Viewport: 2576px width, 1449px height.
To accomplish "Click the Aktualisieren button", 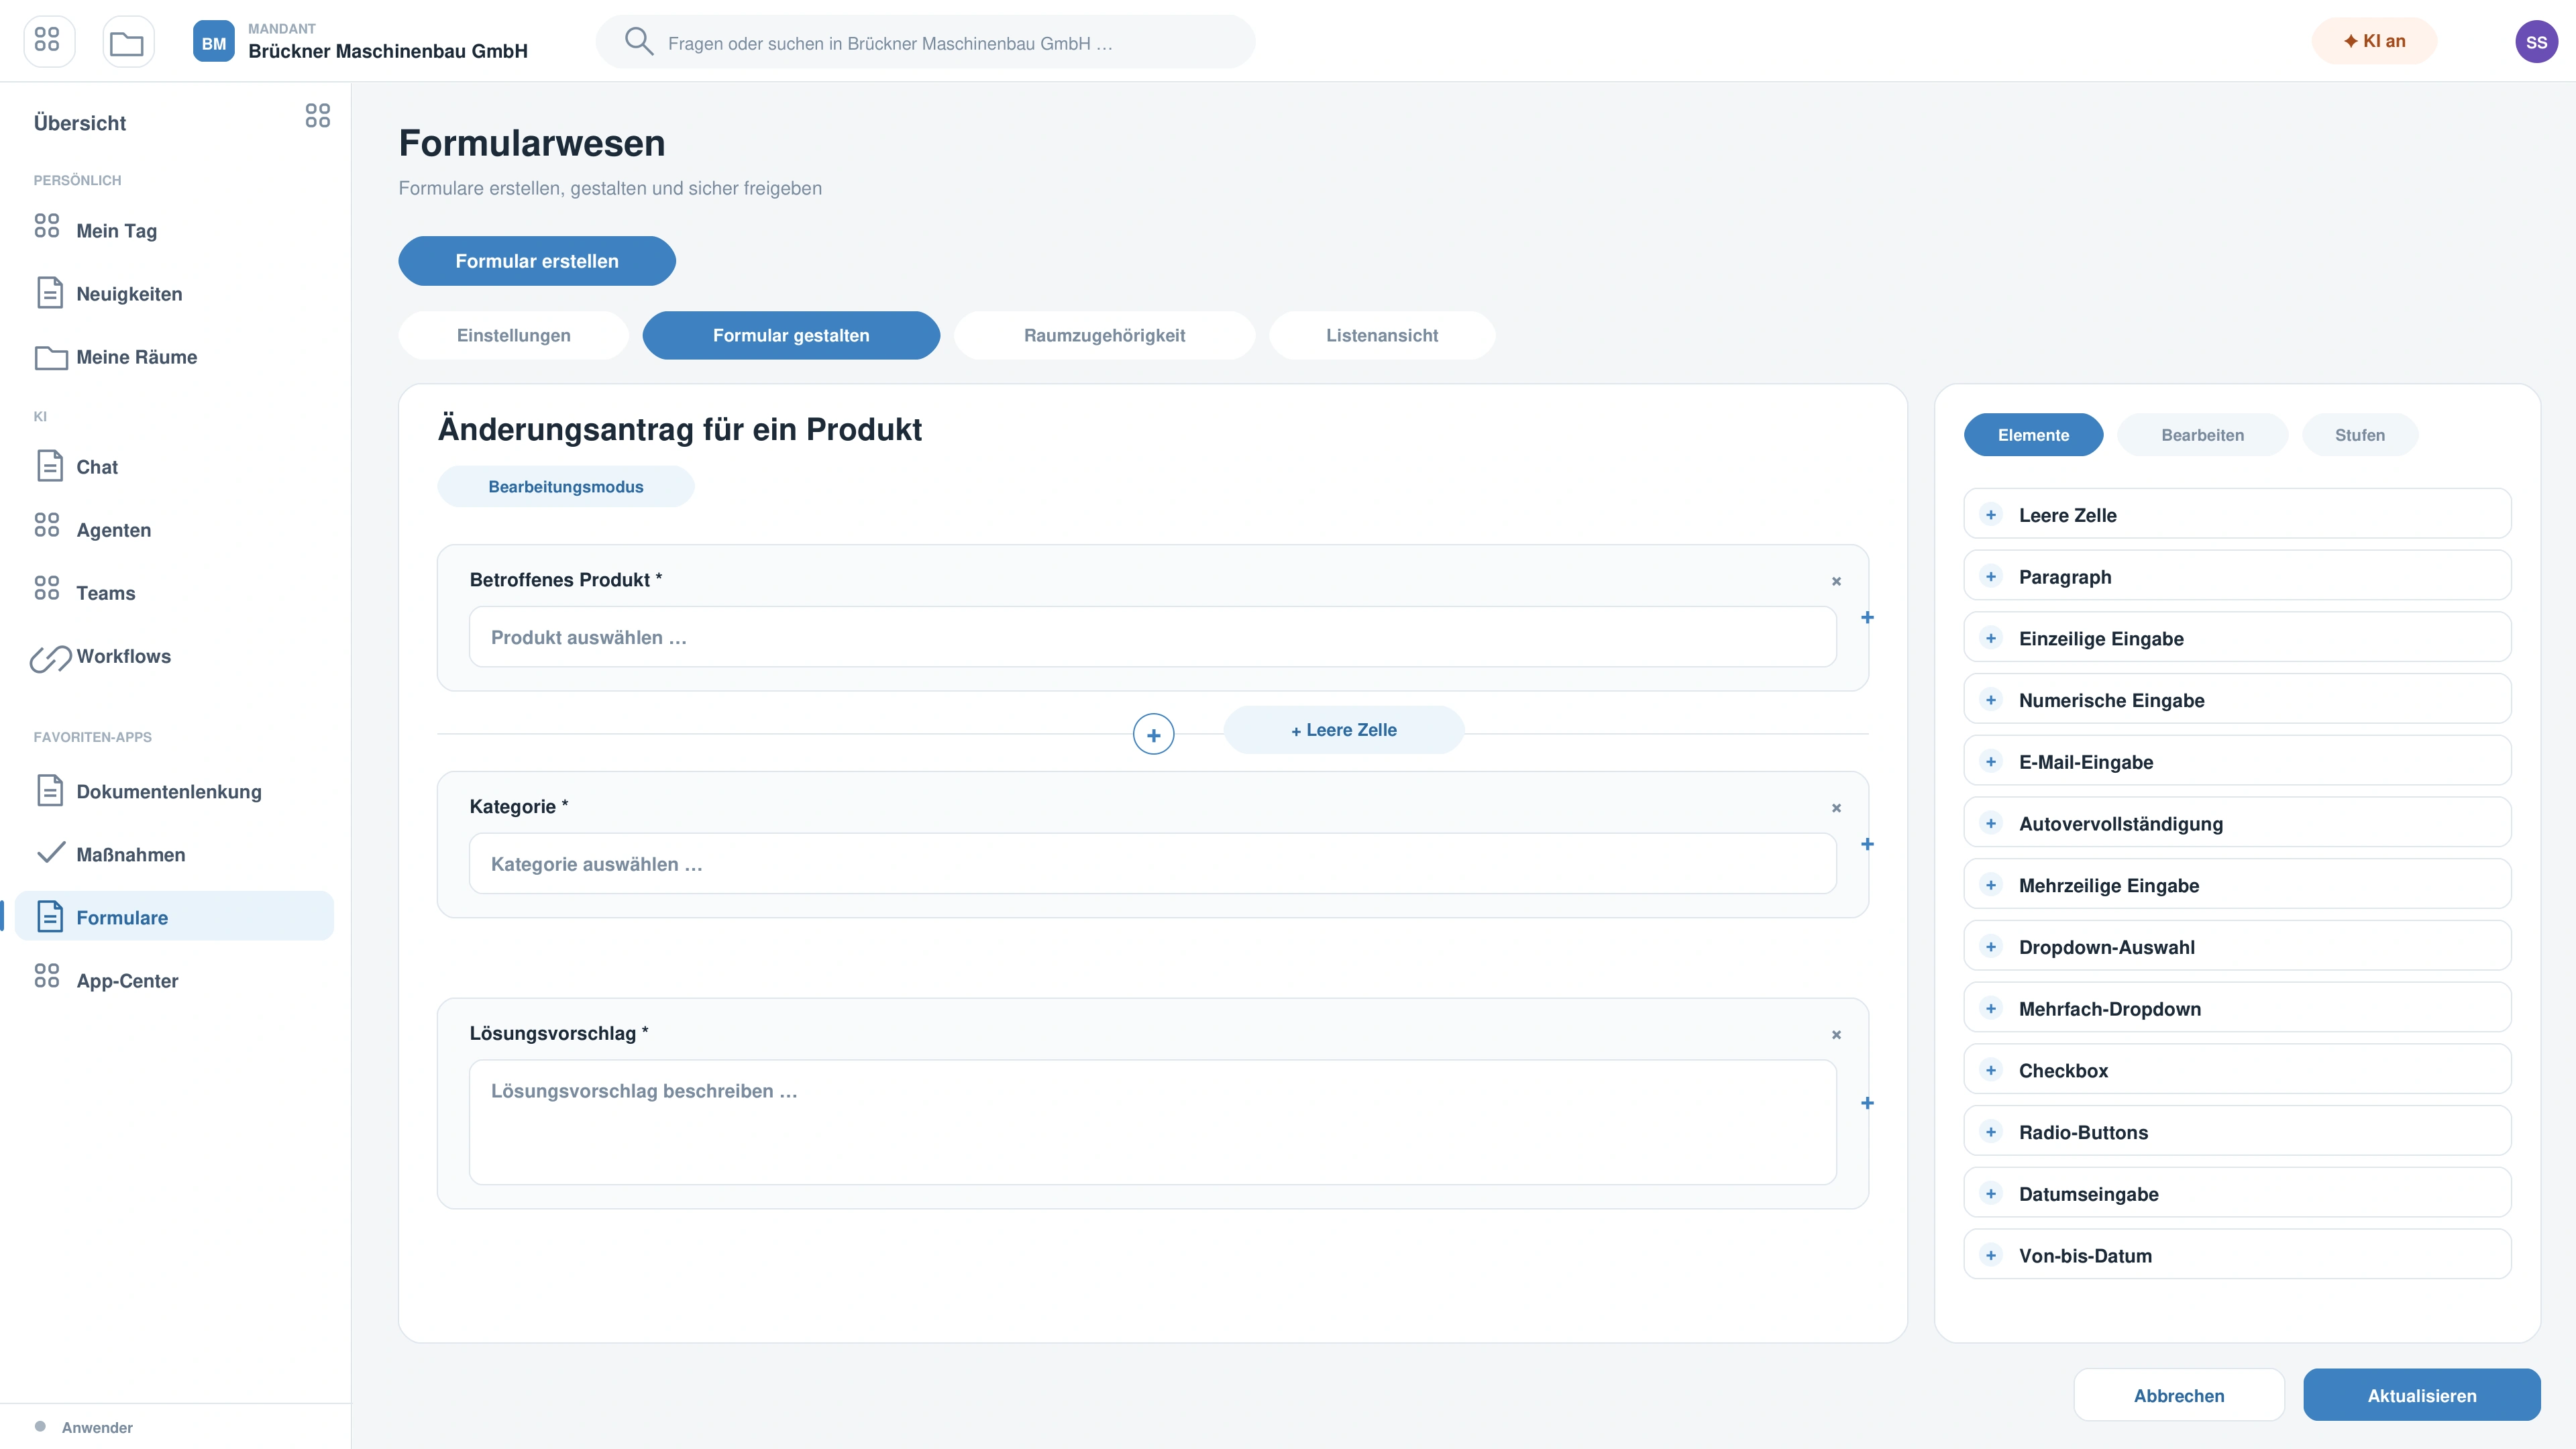I will coord(2422,1395).
